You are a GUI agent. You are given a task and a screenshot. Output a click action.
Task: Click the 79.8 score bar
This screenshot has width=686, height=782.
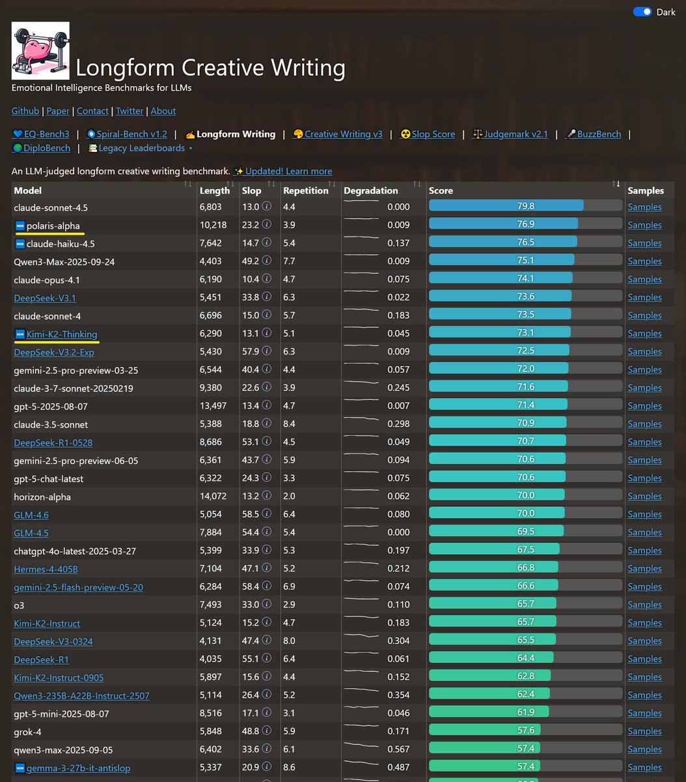525,206
